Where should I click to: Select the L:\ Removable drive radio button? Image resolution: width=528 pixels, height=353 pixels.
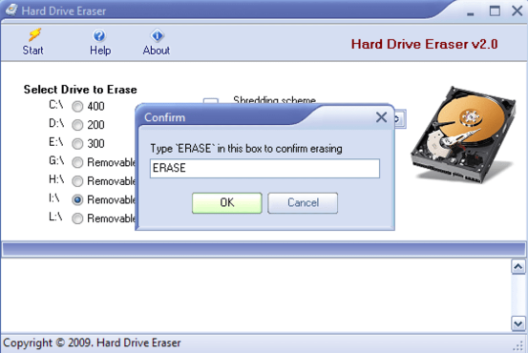tap(77, 218)
